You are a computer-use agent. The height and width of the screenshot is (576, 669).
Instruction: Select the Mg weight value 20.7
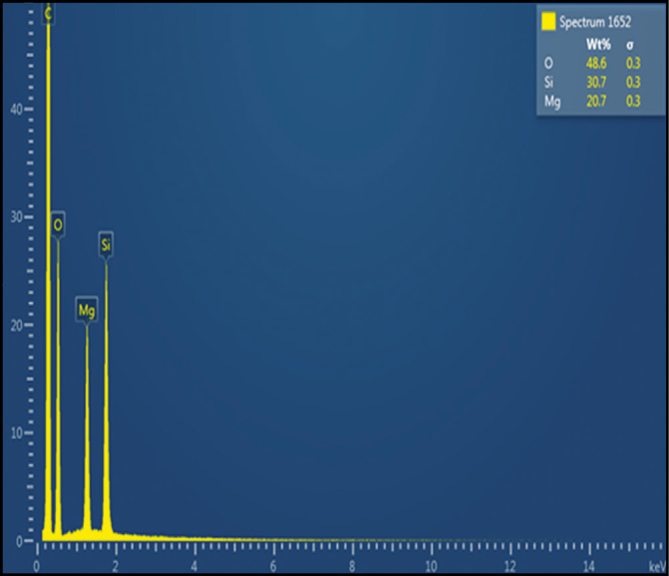596,101
